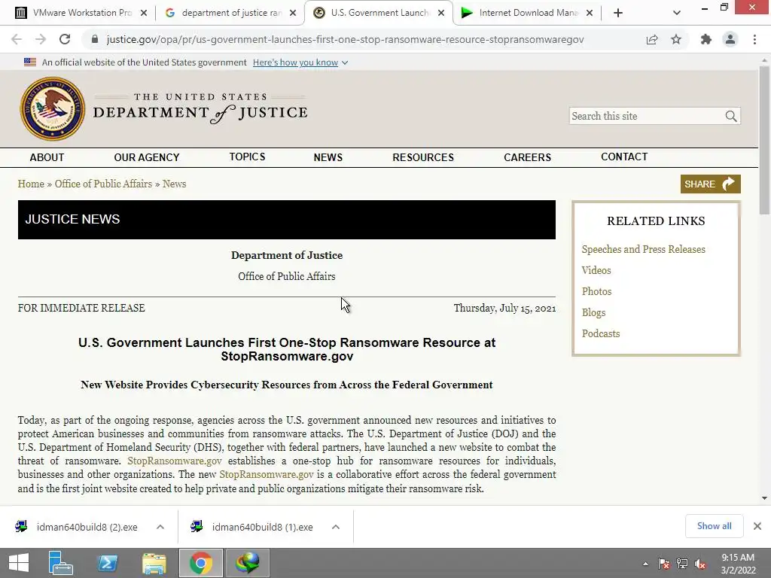Open options for idman640build8 (2).exe download

click(160, 527)
